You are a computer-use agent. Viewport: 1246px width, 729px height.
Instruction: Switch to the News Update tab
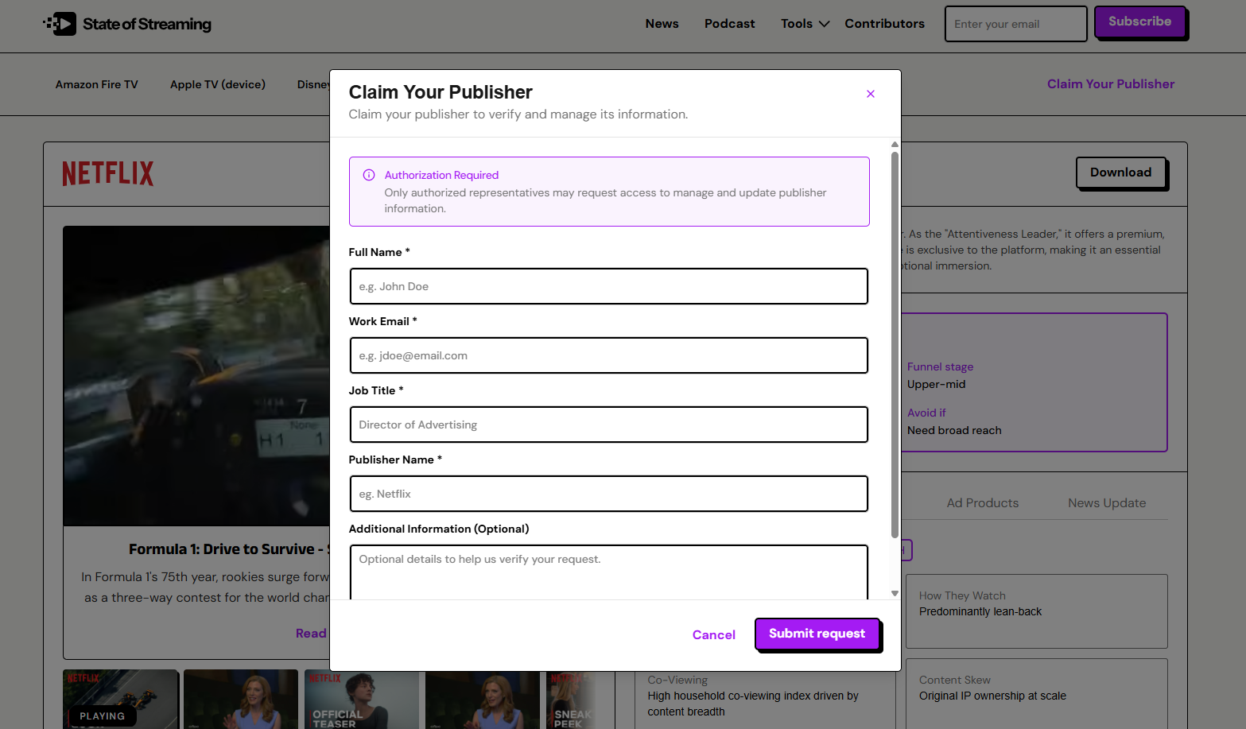pyautogui.click(x=1107, y=503)
